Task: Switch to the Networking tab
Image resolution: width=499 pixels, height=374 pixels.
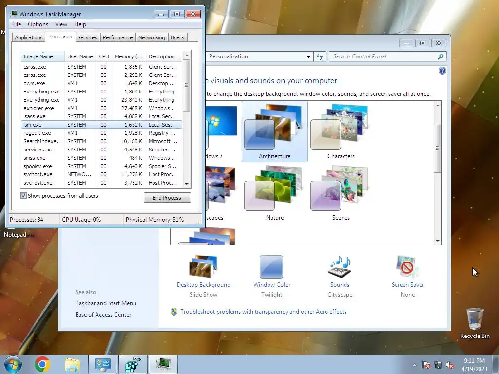Action: pyautogui.click(x=152, y=37)
